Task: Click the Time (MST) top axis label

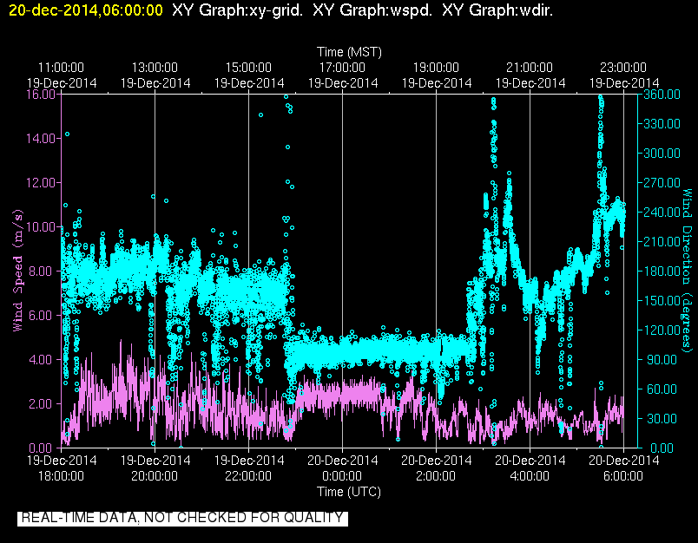Action: click(349, 52)
